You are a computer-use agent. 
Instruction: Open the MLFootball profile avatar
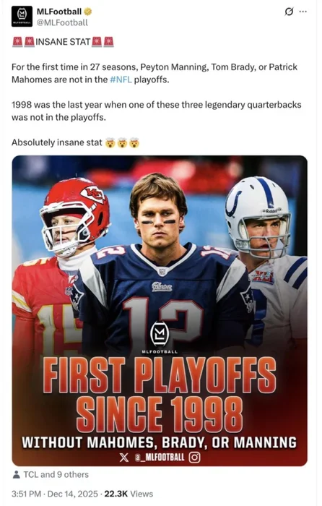22,17
